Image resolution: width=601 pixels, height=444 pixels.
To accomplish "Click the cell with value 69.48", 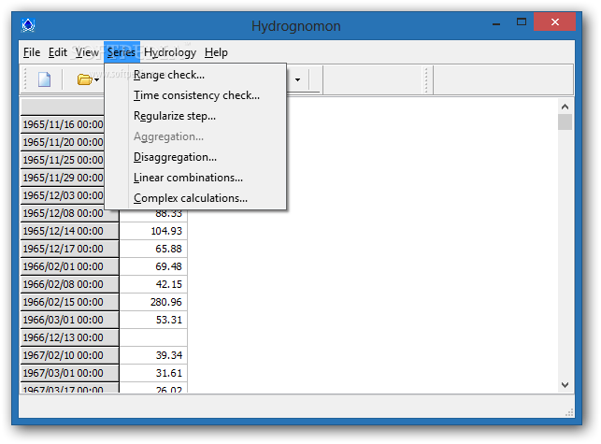I will pyautogui.click(x=153, y=266).
